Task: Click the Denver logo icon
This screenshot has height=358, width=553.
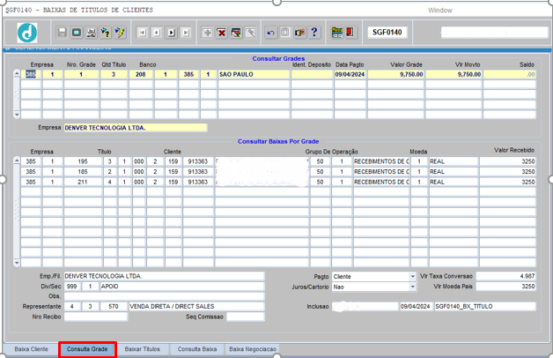Action: [27, 34]
